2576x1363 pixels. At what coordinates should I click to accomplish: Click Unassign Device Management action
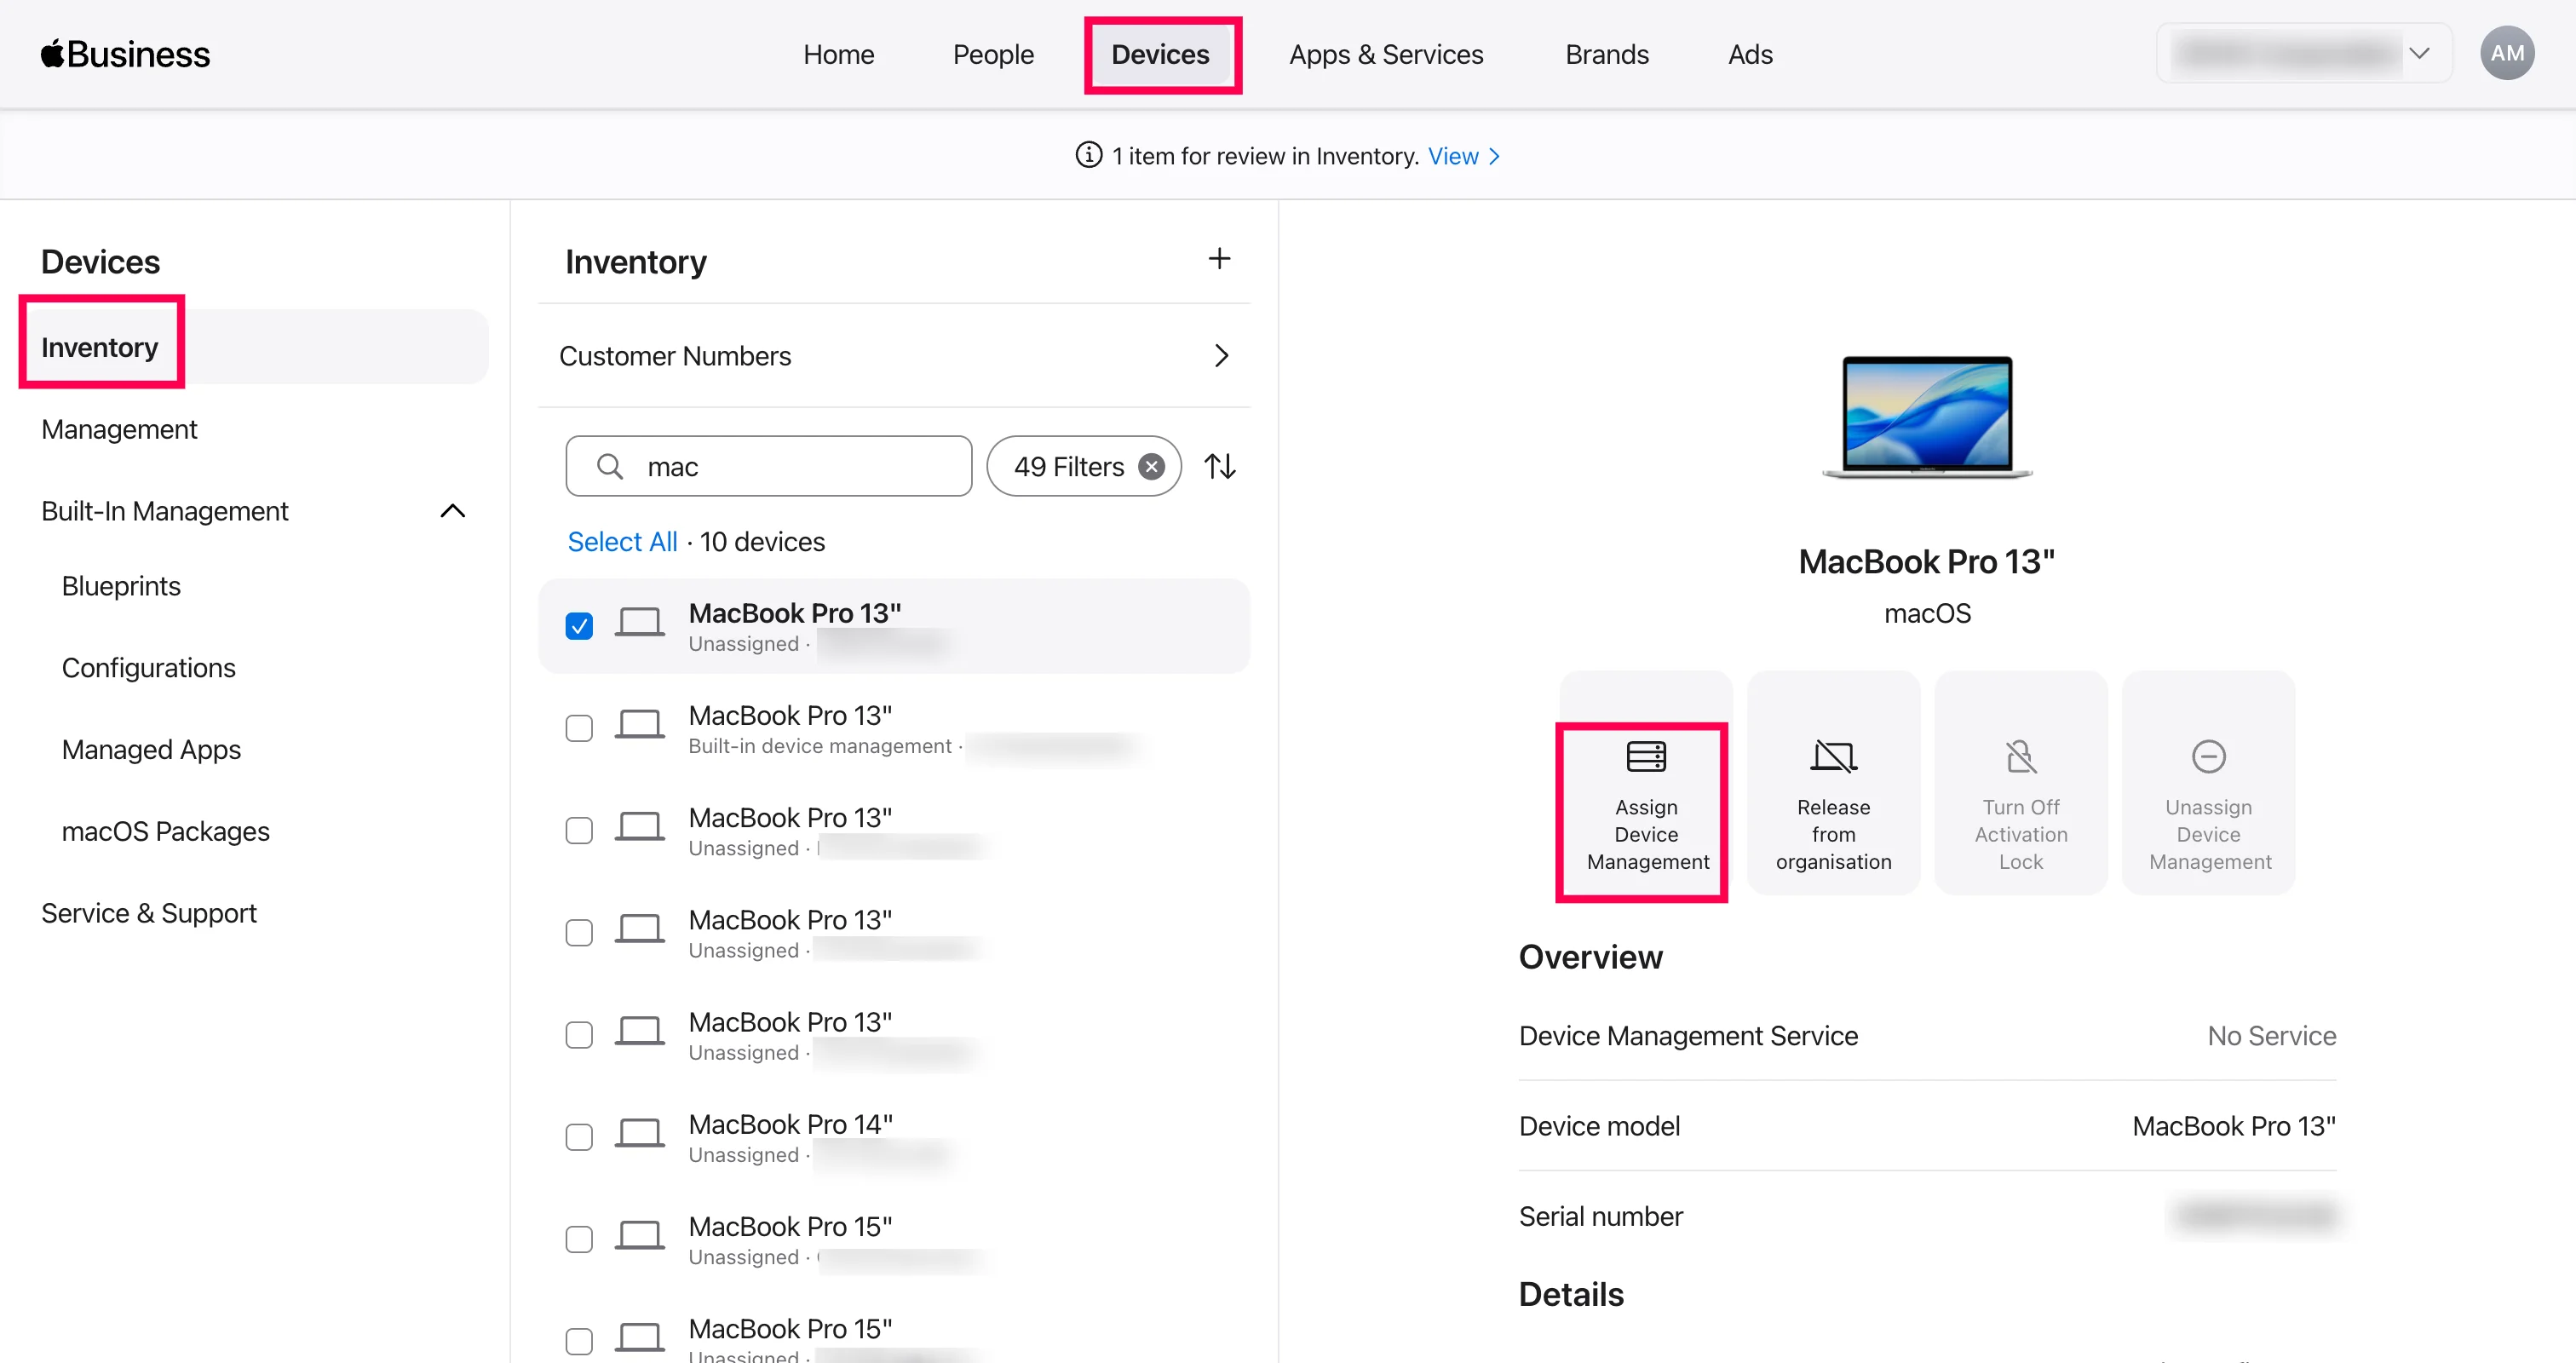(2208, 783)
